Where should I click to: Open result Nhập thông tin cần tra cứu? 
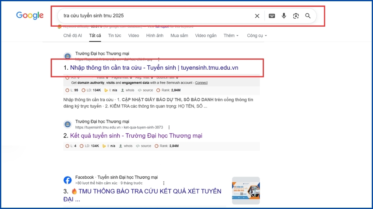click(154, 67)
